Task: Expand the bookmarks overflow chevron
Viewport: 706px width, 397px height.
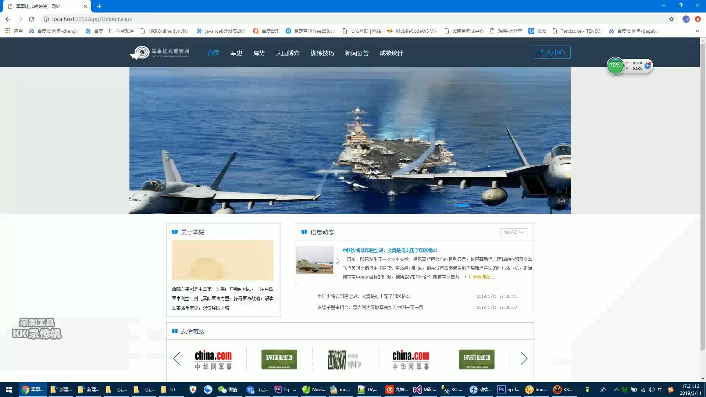Action: (x=697, y=31)
